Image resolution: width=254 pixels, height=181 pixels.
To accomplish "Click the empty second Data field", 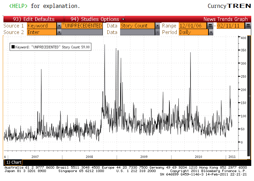I will pos(138,32).
